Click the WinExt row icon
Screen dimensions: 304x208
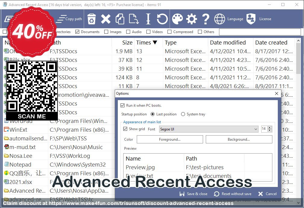(6, 130)
